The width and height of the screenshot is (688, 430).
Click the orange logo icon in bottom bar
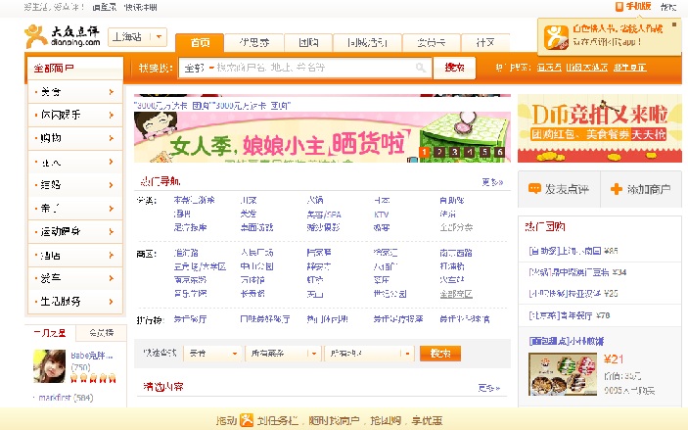[x=247, y=420]
